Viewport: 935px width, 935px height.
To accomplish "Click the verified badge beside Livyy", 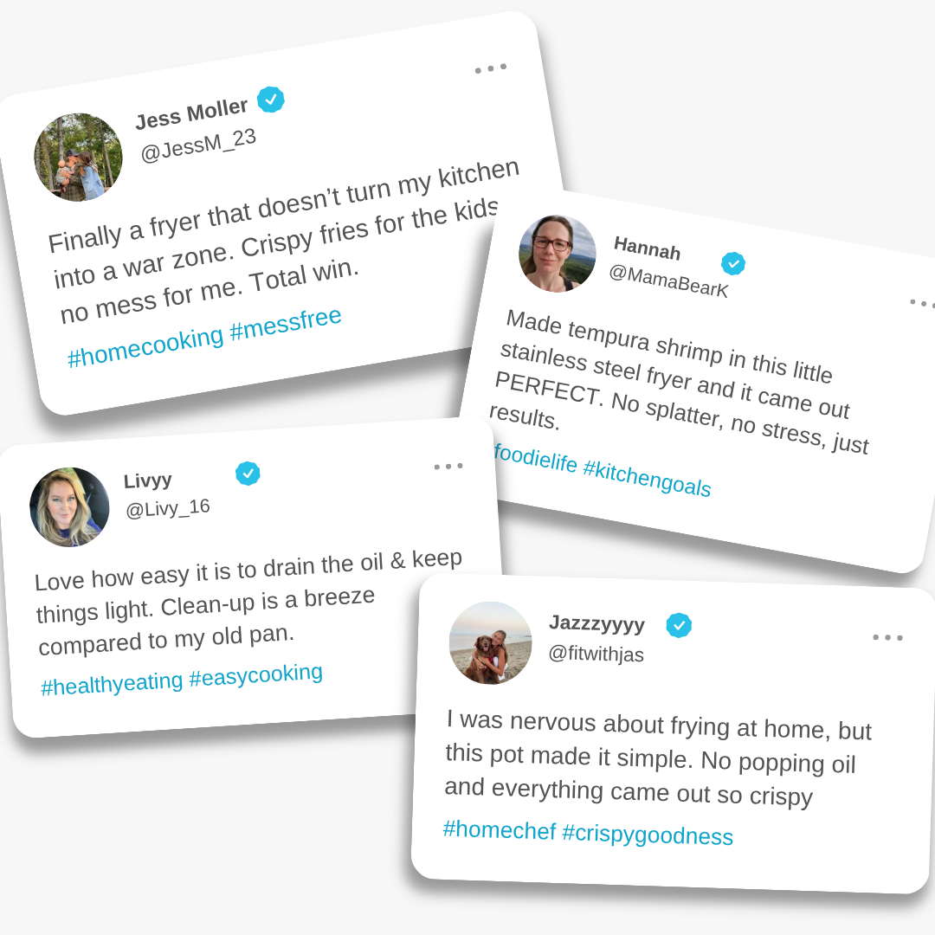I will pos(248,474).
